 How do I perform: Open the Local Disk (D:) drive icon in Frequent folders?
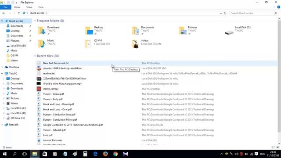pos(229,32)
